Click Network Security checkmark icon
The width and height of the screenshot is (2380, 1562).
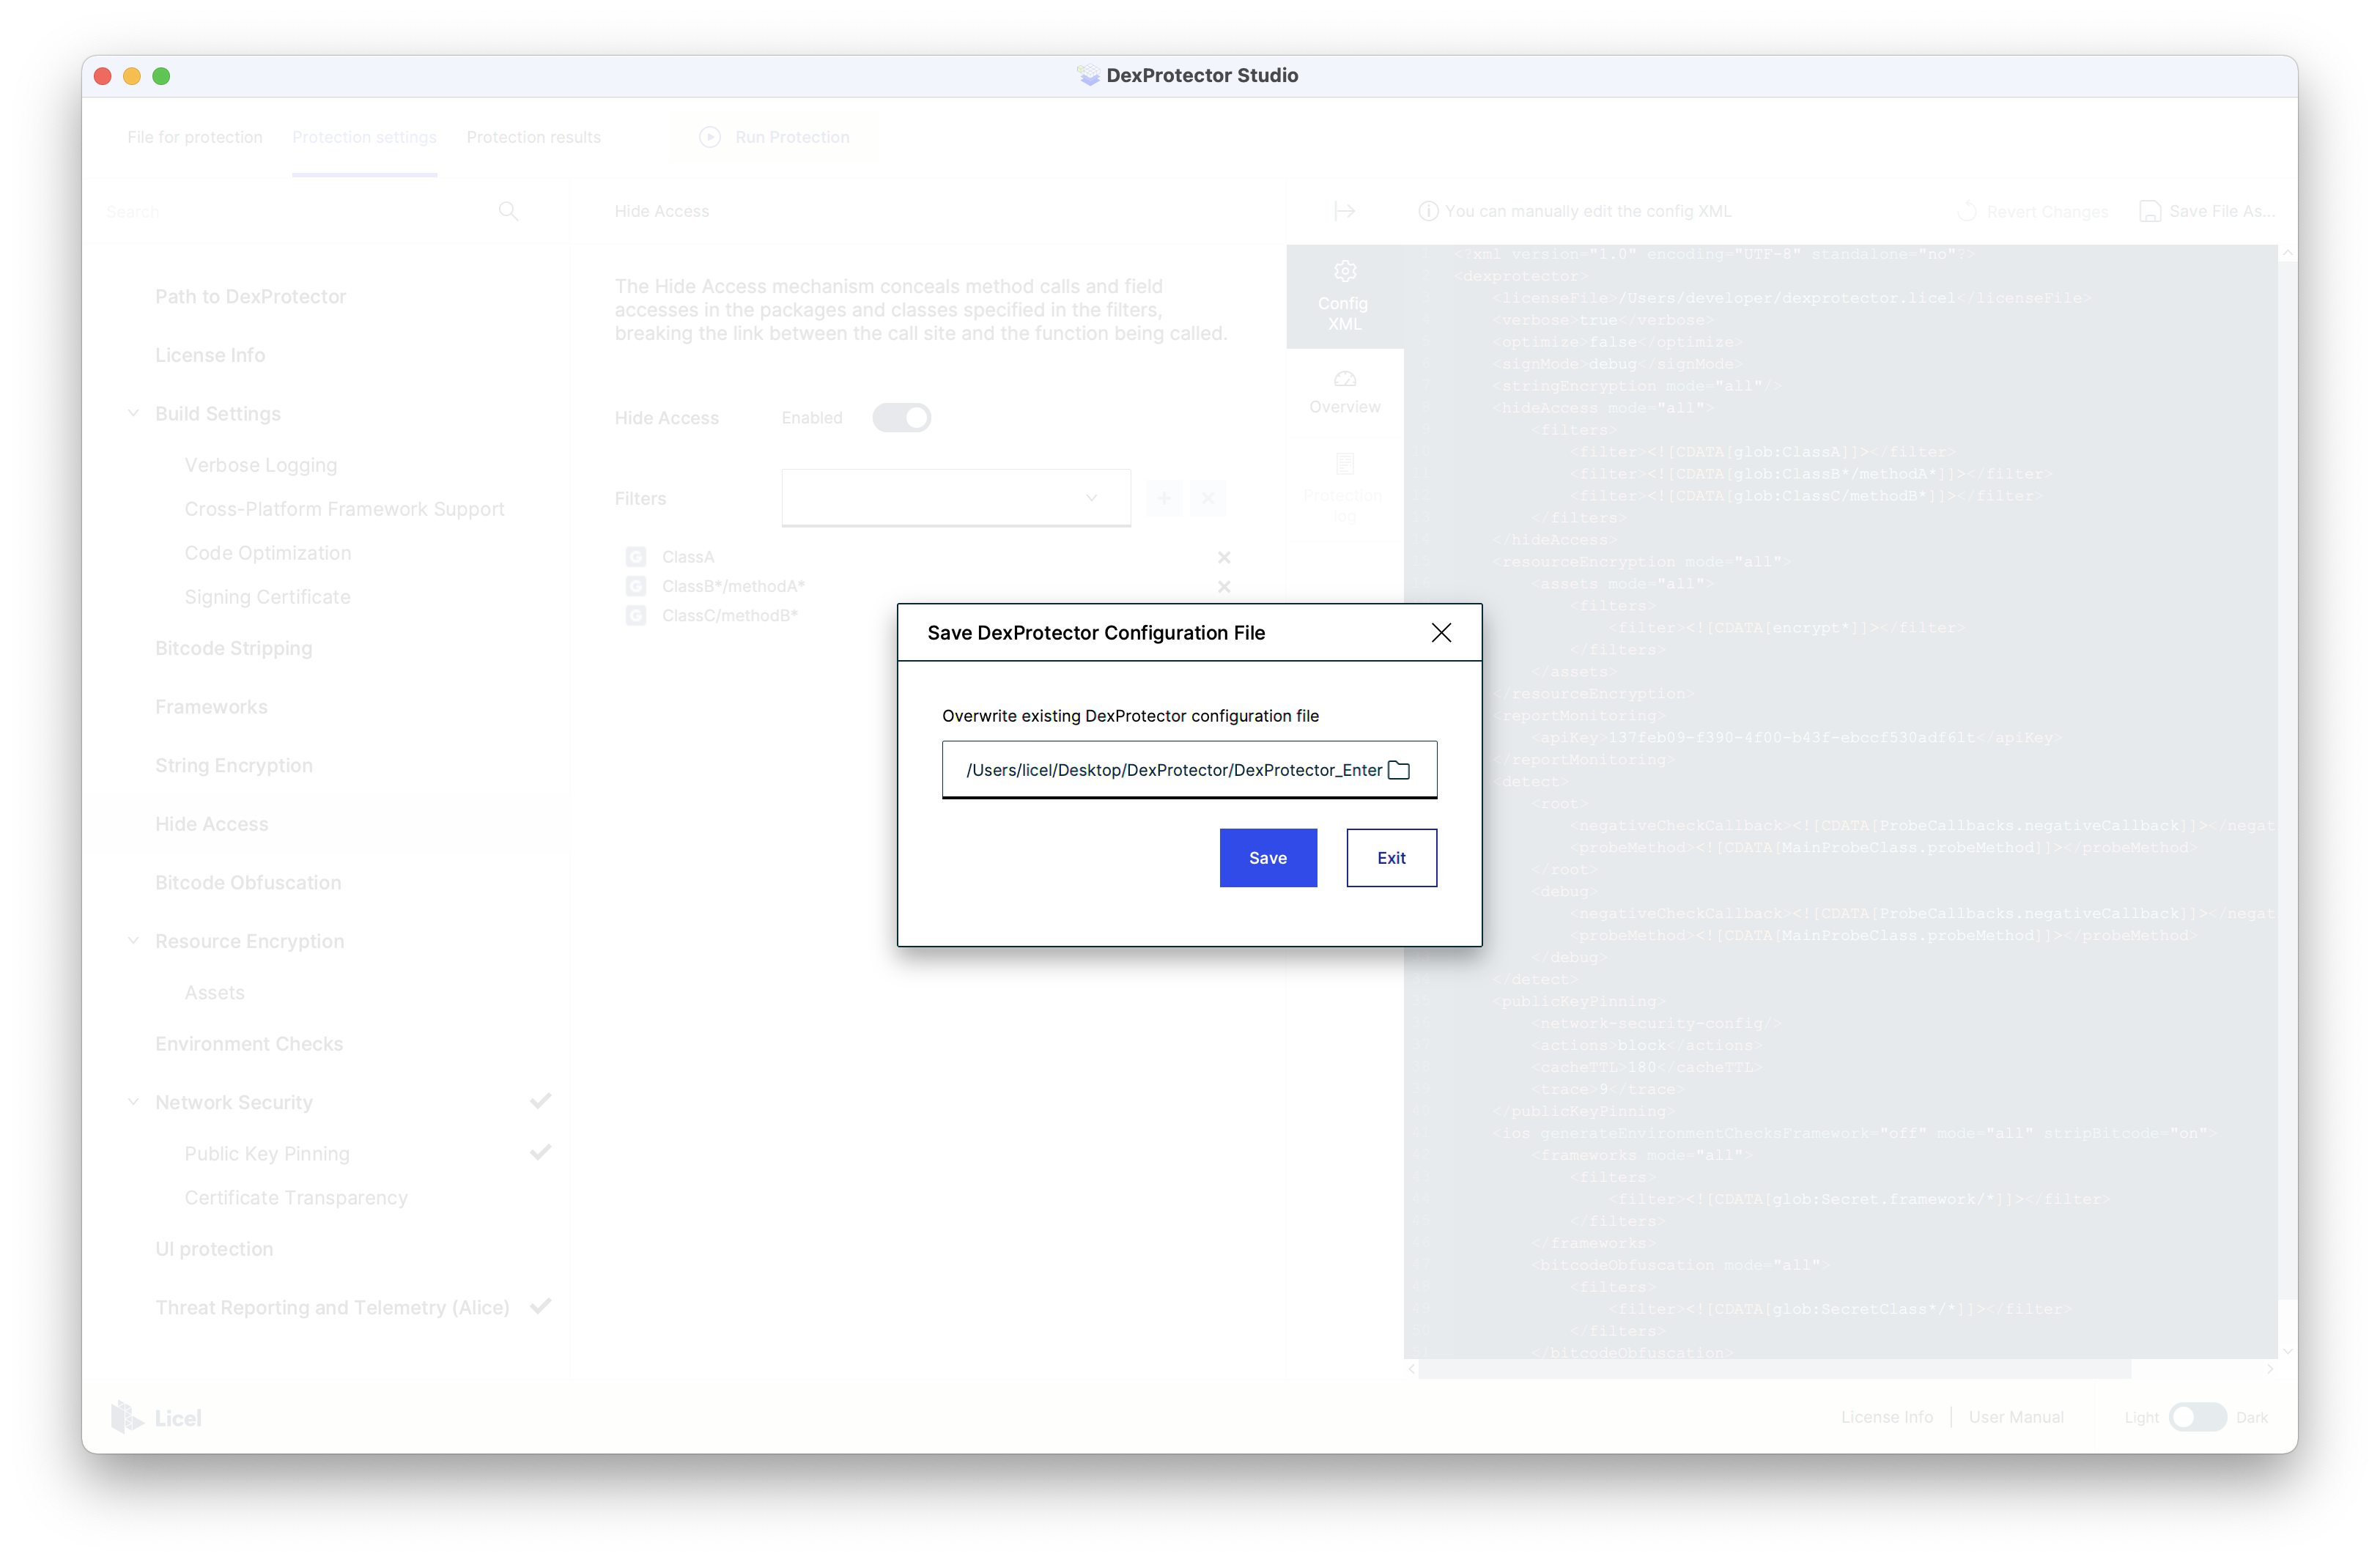[x=540, y=1100]
